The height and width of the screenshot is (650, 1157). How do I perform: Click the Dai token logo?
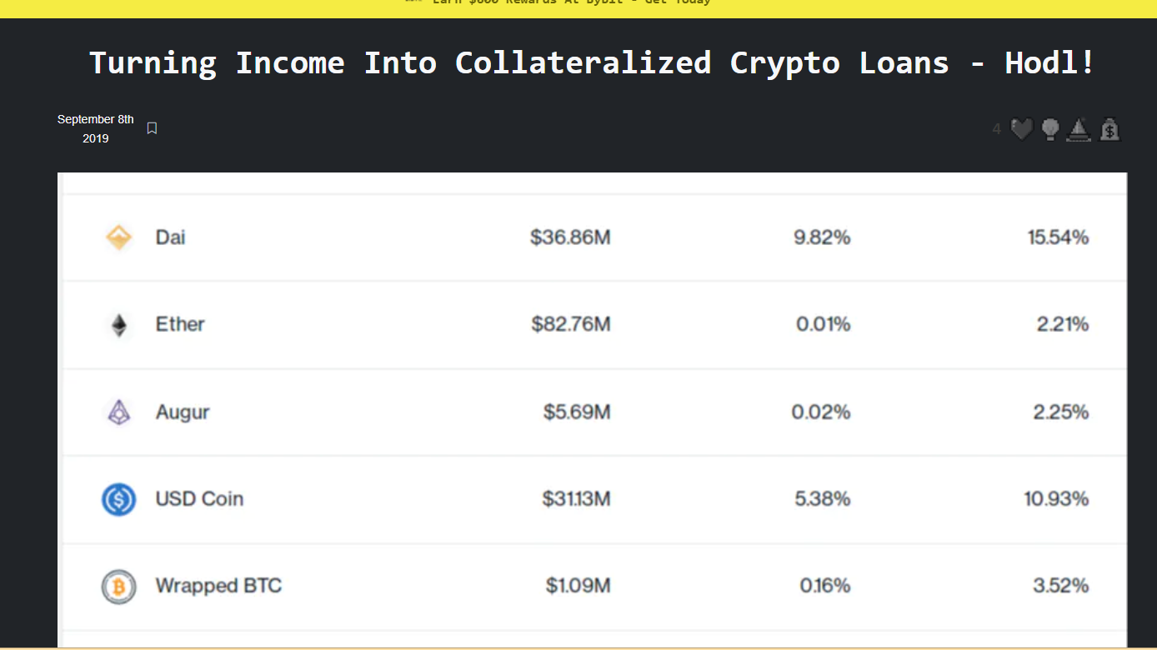(118, 237)
